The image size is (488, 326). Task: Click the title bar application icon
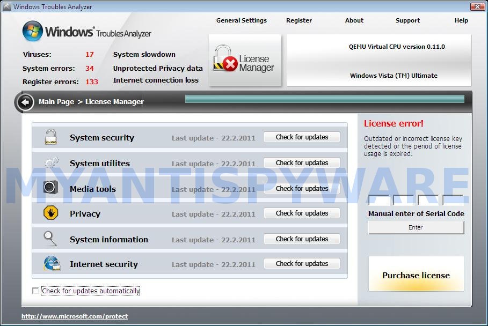[7, 6]
